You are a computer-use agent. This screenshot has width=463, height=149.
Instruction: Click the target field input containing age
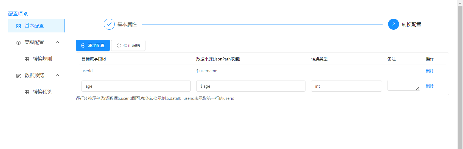(x=136, y=86)
